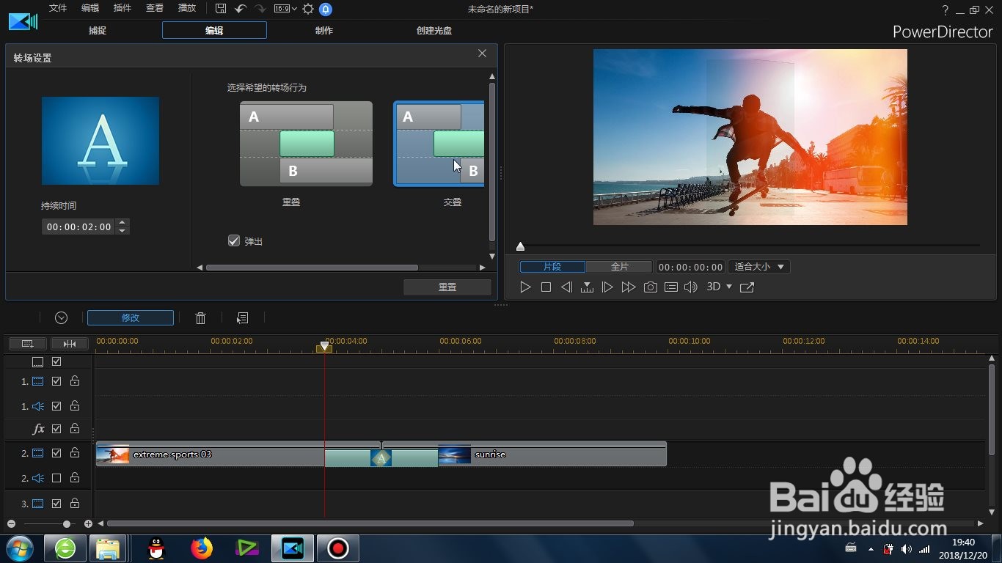Toggle the fx track checkbox
1002x563 pixels.
(56, 429)
